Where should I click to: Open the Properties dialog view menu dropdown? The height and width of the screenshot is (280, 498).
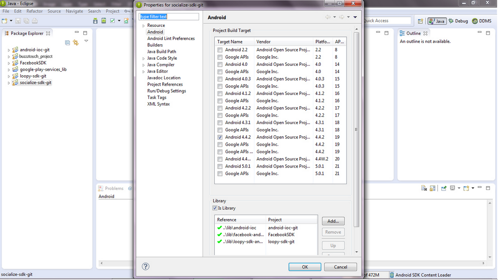pos(355,17)
